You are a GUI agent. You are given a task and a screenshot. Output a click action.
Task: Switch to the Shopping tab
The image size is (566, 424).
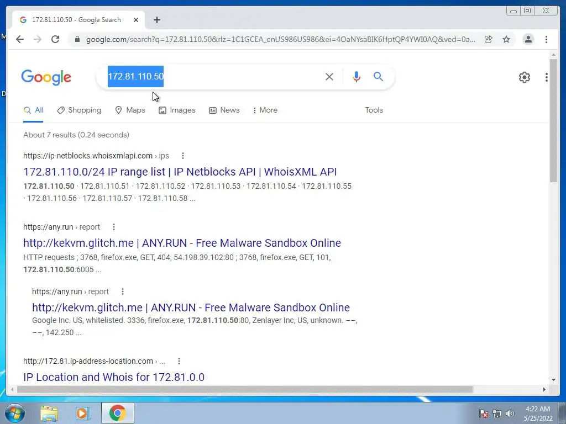point(79,110)
